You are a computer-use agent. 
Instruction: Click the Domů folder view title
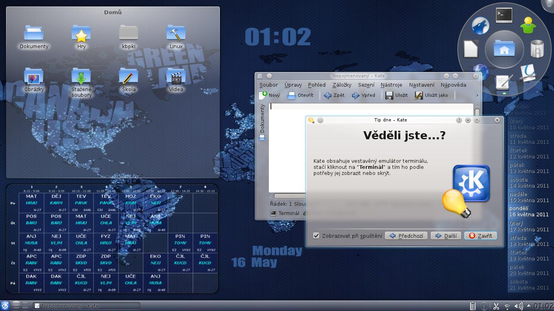[113, 12]
